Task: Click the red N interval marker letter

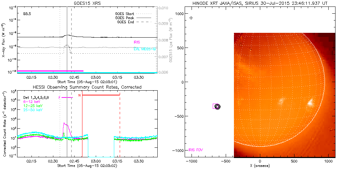Action: 79,95
